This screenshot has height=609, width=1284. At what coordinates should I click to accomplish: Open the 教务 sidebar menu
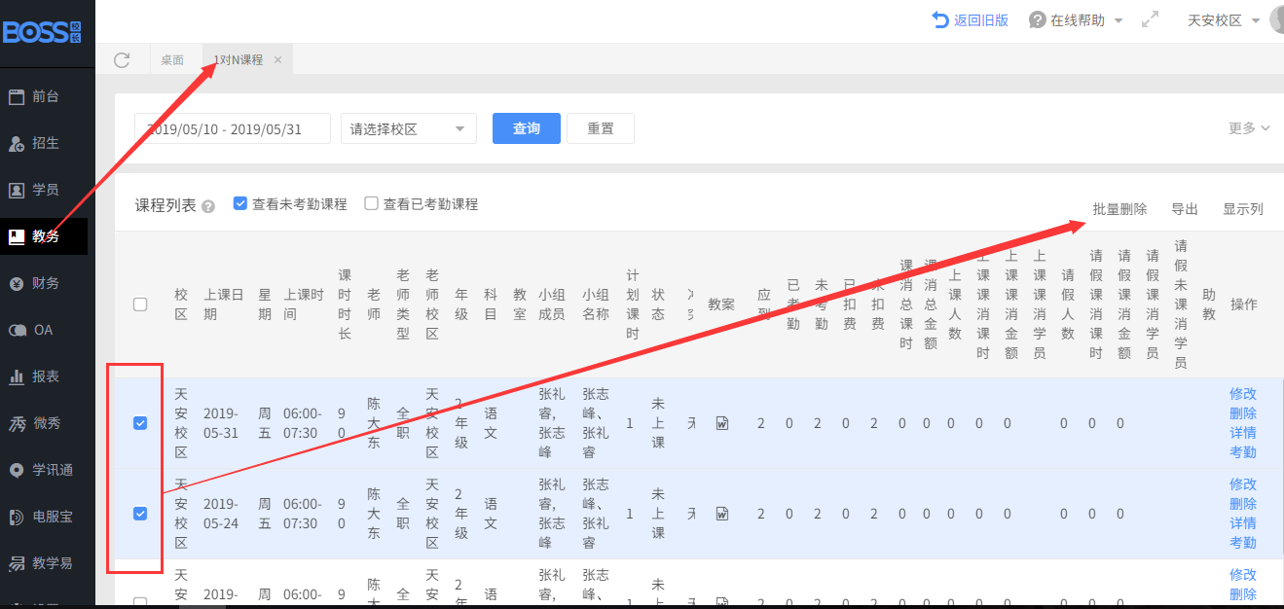point(44,236)
